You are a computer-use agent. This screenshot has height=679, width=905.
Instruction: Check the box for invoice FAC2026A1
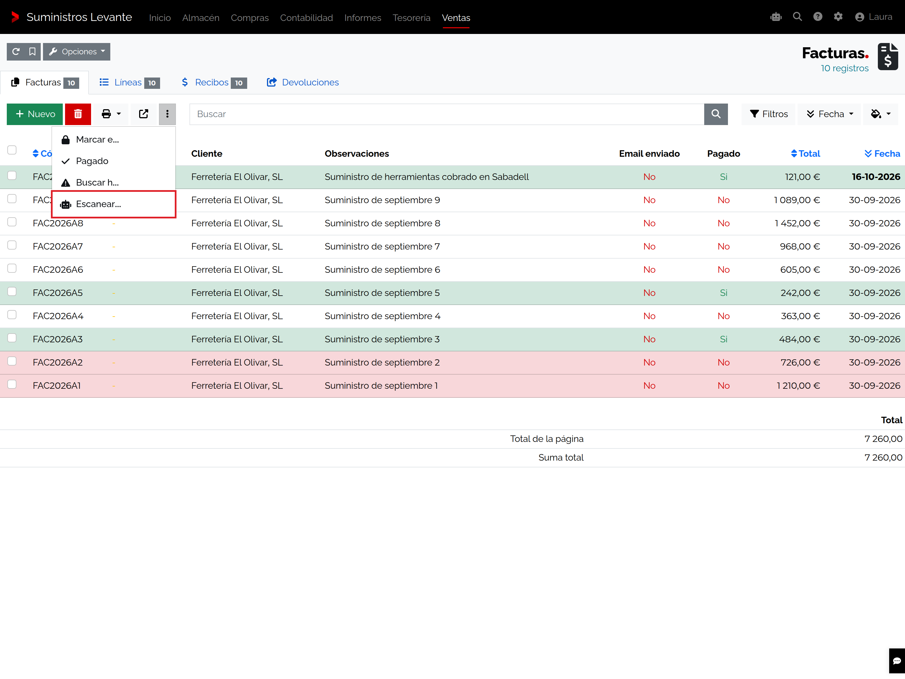12,385
